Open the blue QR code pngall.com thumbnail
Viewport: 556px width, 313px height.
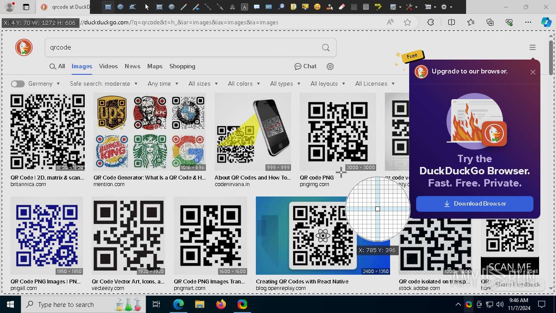click(46, 236)
